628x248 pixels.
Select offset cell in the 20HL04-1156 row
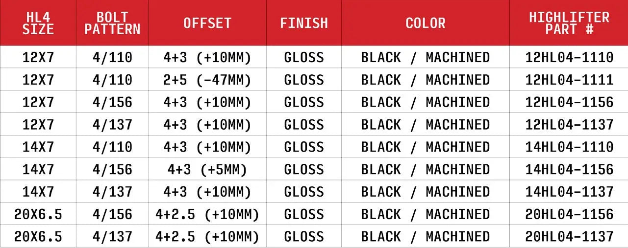point(207,214)
